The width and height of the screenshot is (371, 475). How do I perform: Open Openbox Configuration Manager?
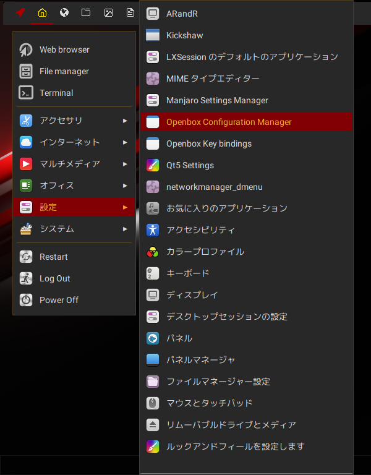[x=246, y=122]
